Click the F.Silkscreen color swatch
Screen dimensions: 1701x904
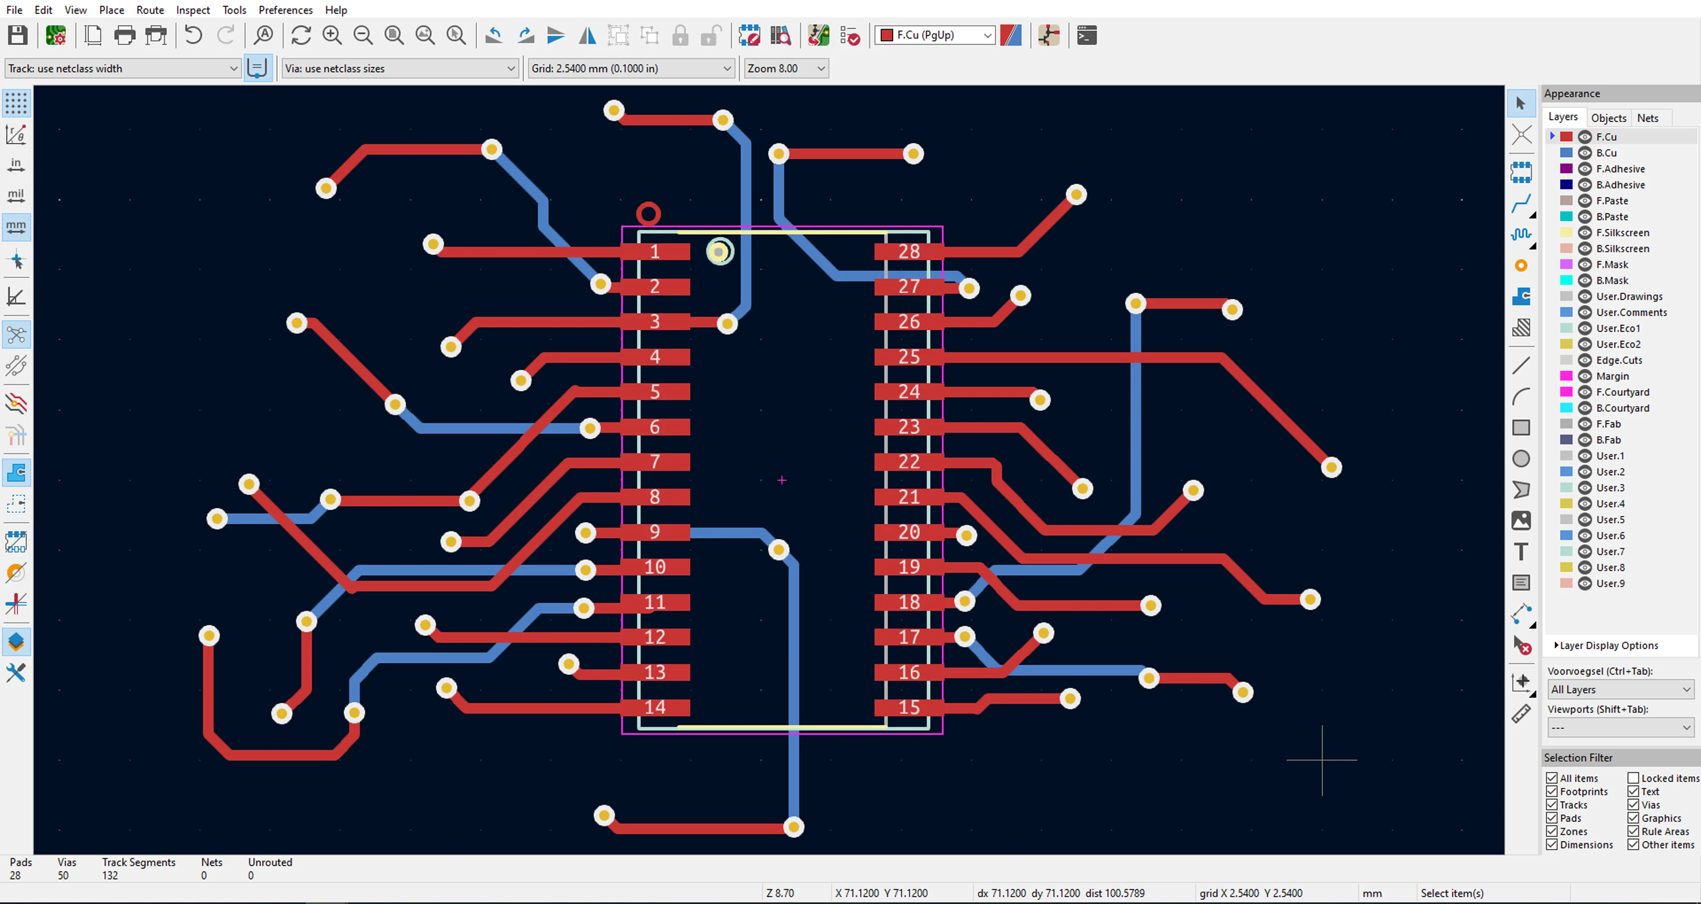pos(1566,232)
